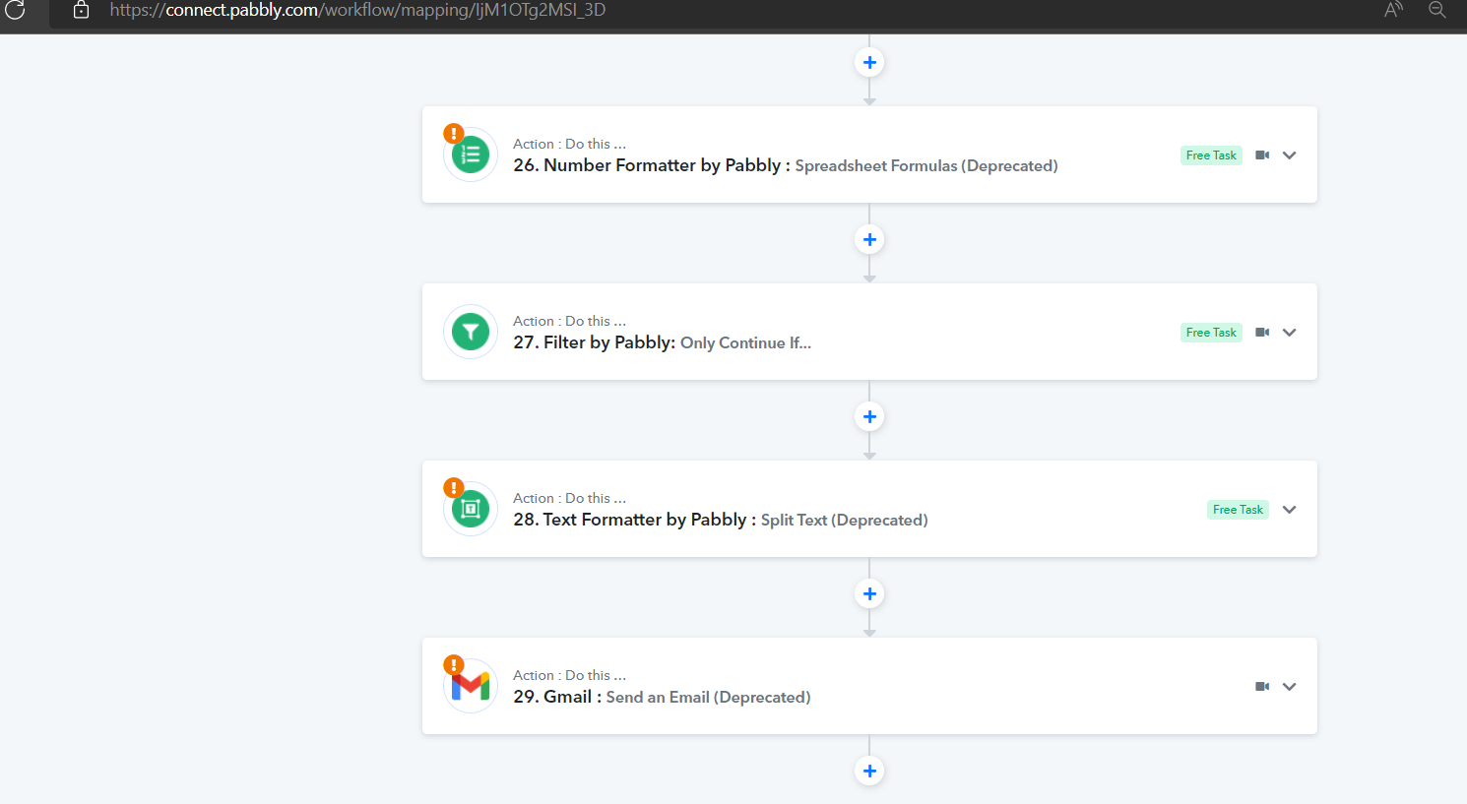Click orange warning badge on Text Formatter step

click(x=453, y=488)
